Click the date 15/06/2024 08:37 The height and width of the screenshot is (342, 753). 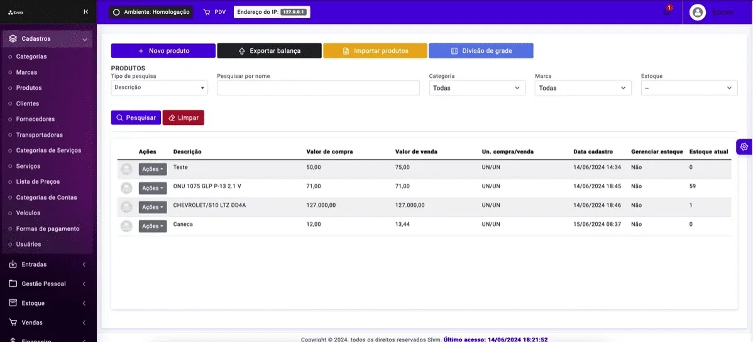coord(597,224)
